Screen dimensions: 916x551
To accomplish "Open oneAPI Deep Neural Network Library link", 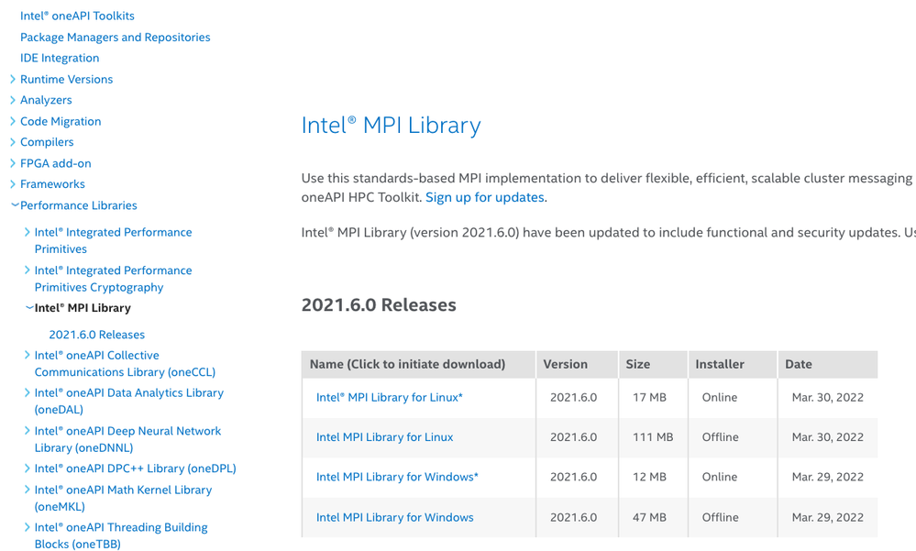I will click(128, 439).
